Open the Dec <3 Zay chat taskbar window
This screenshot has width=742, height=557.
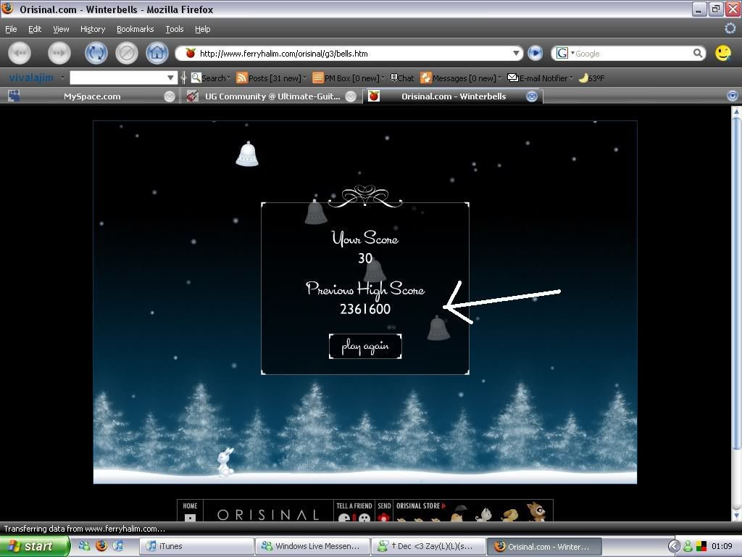pyautogui.click(x=428, y=546)
